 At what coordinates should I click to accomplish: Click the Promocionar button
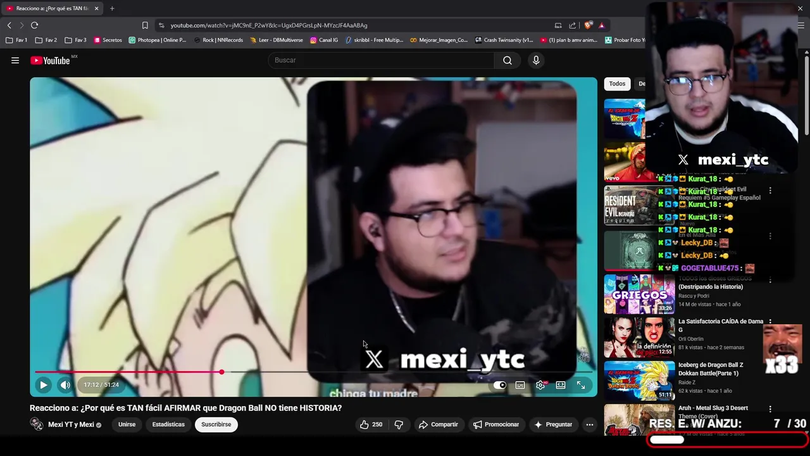point(496,424)
